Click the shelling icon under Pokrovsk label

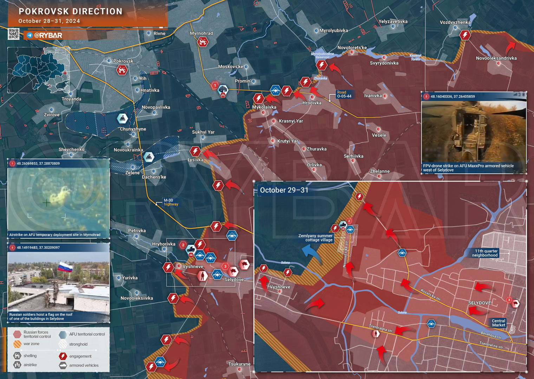pos(122,70)
